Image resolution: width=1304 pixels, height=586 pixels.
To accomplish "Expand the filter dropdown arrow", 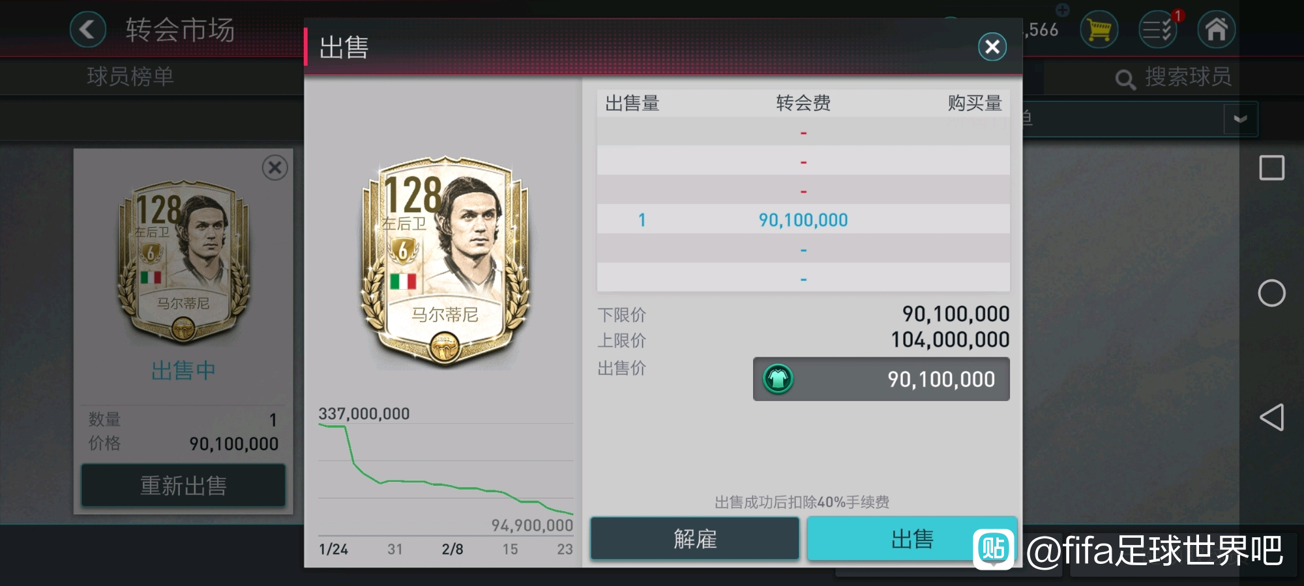I will (x=1240, y=119).
